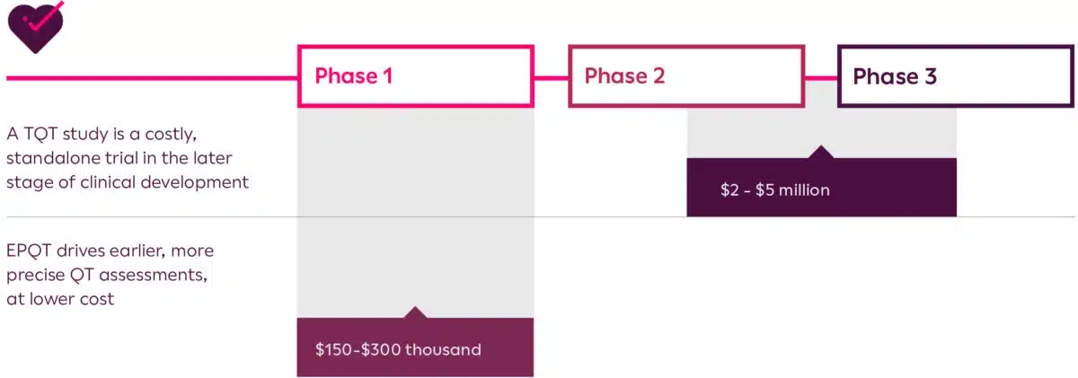Click the pink timeline line left of Phase 1

pyautogui.click(x=152, y=77)
